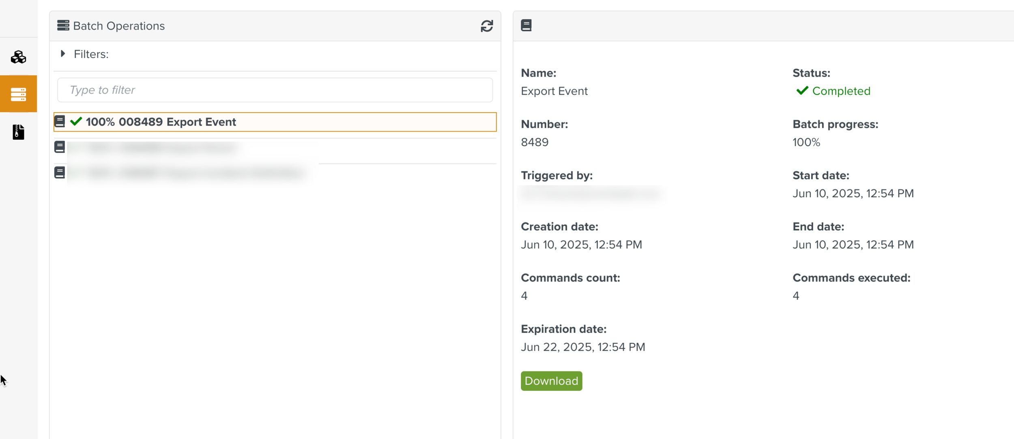
Task: Click the Completed status text
Action: 841,91
